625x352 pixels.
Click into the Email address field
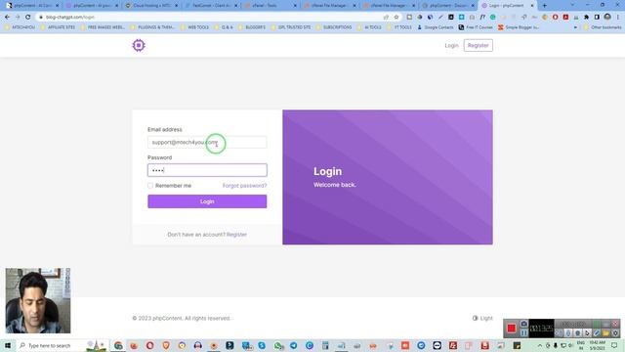(207, 142)
